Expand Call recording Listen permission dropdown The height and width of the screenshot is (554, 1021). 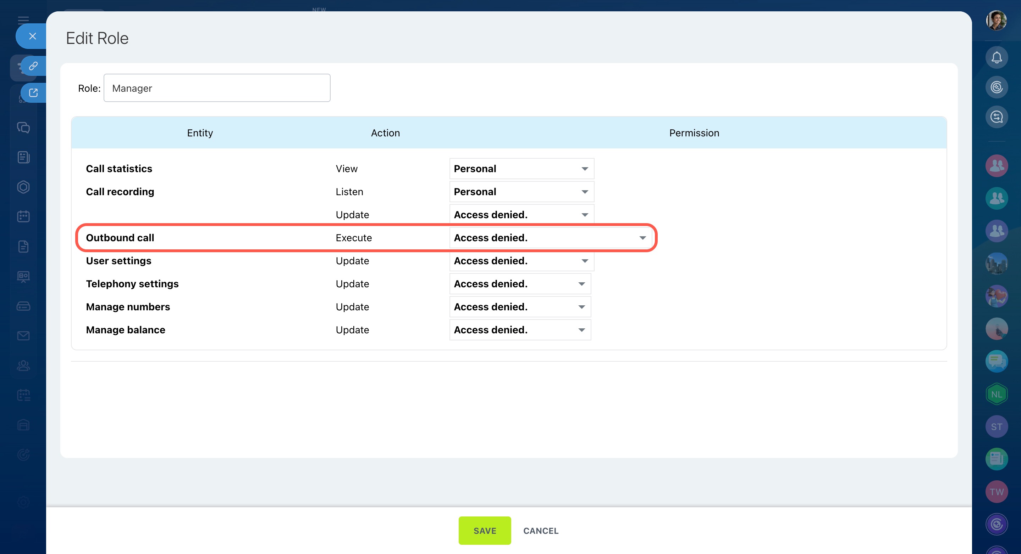click(521, 192)
